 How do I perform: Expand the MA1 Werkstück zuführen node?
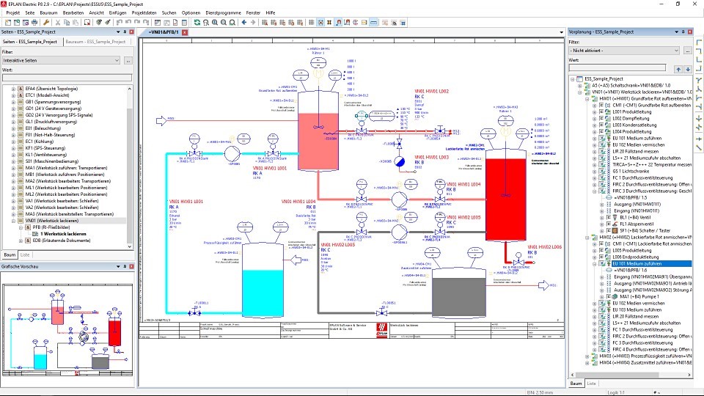pos(13,168)
